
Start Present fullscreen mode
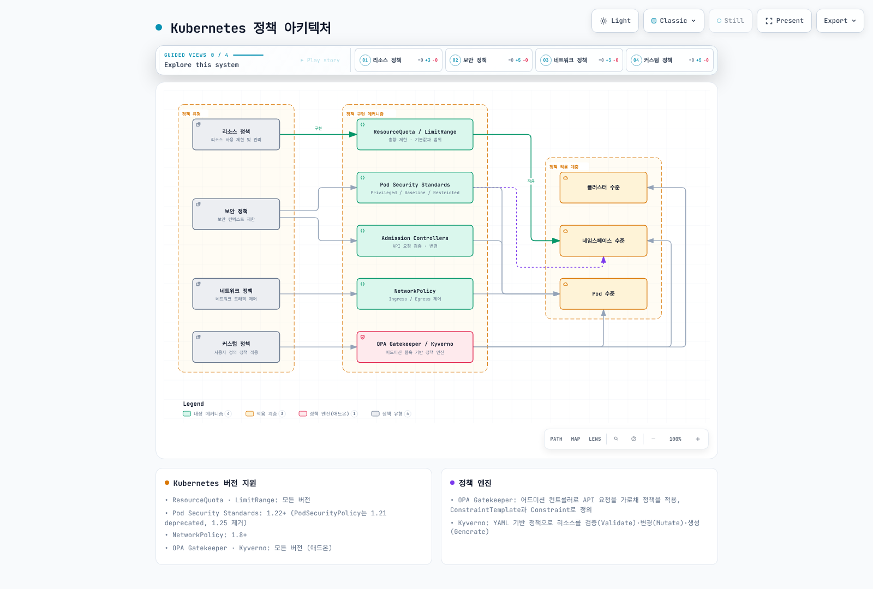(x=784, y=21)
